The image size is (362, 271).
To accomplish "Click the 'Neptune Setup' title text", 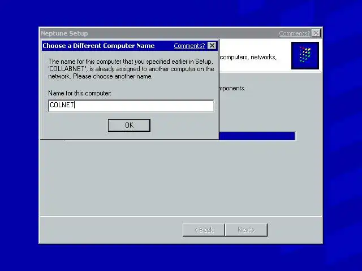I will coord(64,33).
